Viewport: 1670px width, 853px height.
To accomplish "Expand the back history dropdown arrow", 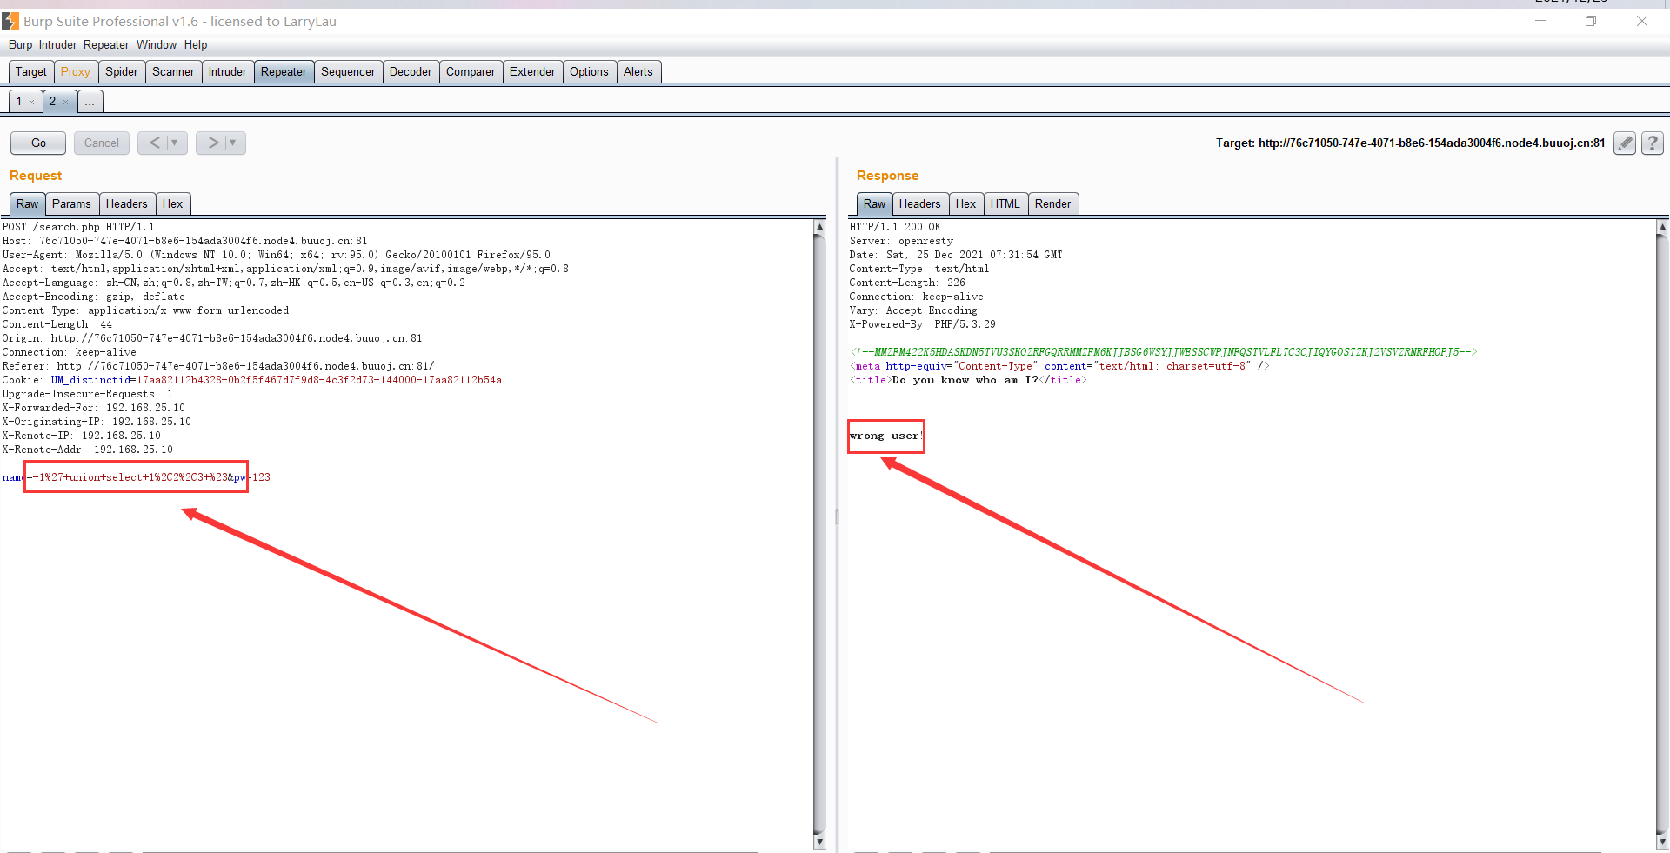I will click(175, 143).
